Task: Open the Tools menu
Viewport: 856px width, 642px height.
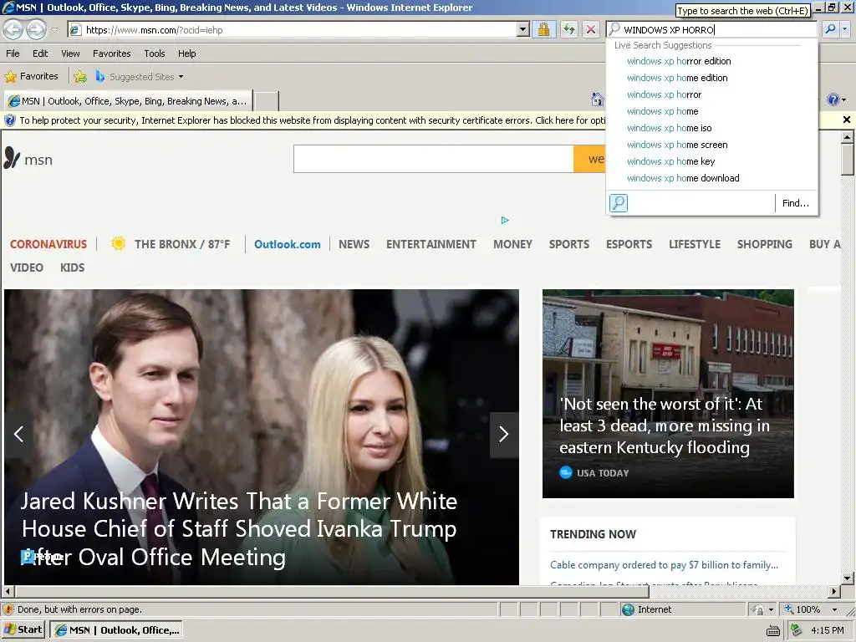Action: click(x=155, y=53)
